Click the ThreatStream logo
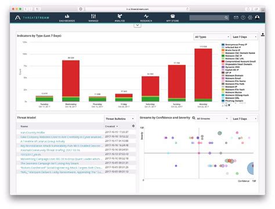Screen dimensions: 275x209 coord(32,17)
